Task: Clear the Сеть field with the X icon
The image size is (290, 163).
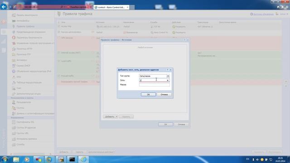Action: [168, 81]
